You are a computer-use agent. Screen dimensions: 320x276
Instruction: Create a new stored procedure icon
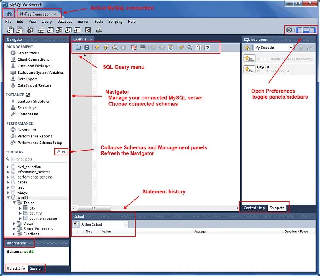pos(68,30)
